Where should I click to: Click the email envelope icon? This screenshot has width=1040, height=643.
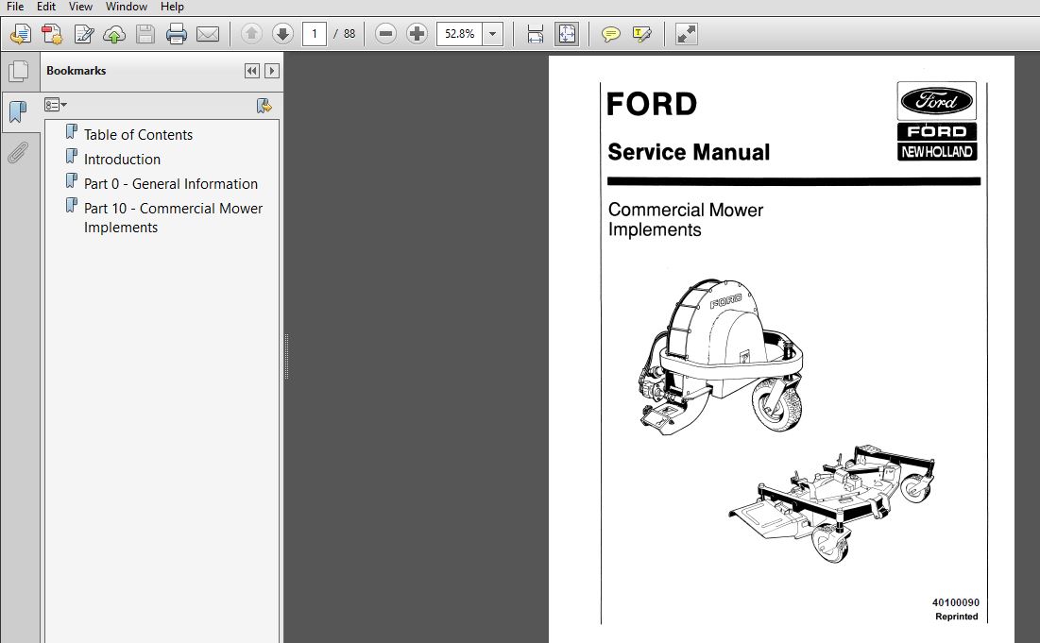click(x=208, y=34)
